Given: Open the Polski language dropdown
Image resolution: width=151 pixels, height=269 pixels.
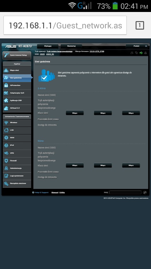Looking at the screenshot, I should pyautogui.click(x=137, y=46).
